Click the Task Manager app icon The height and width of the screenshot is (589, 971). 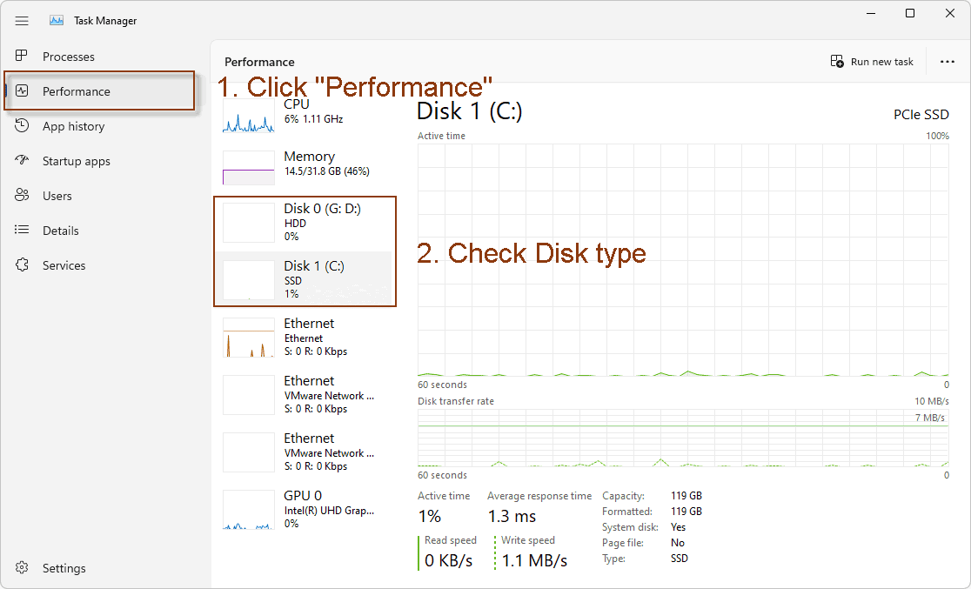(x=57, y=21)
